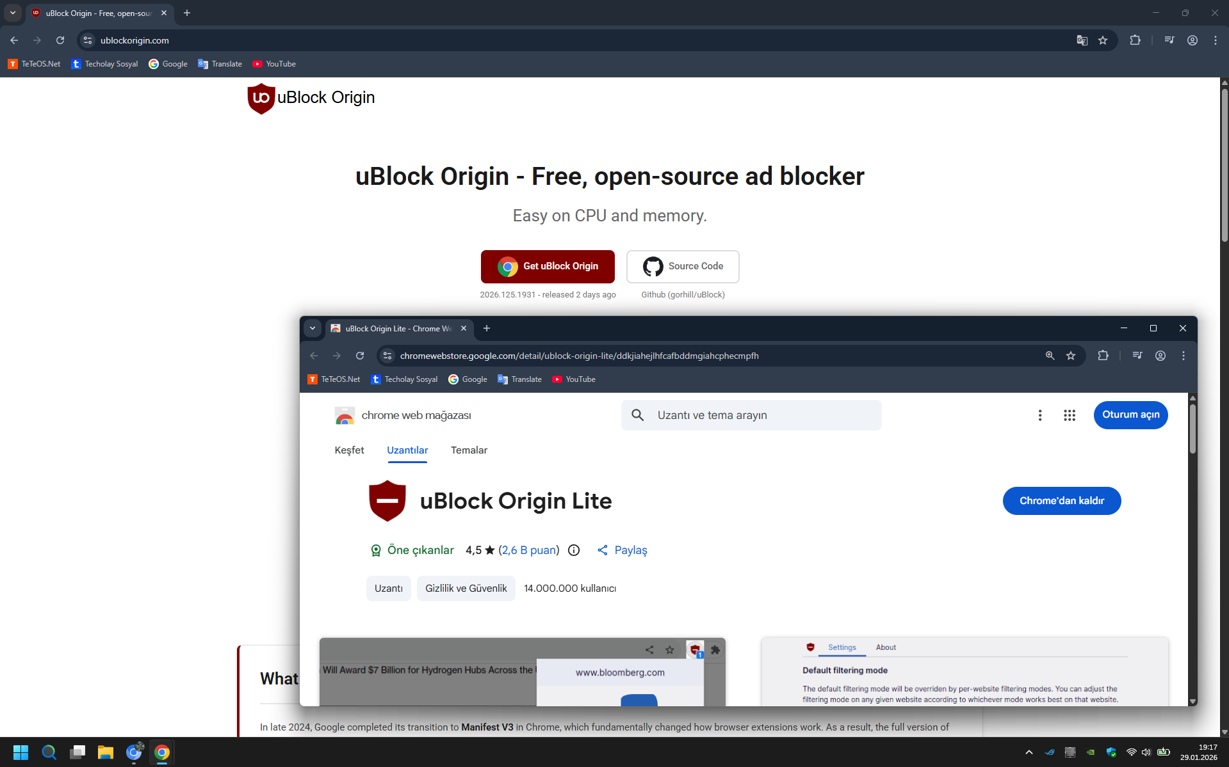Open Techolay Sosyal bookmark in Web Store window
Screen dimensions: 1229x767
pyautogui.click(x=405, y=379)
